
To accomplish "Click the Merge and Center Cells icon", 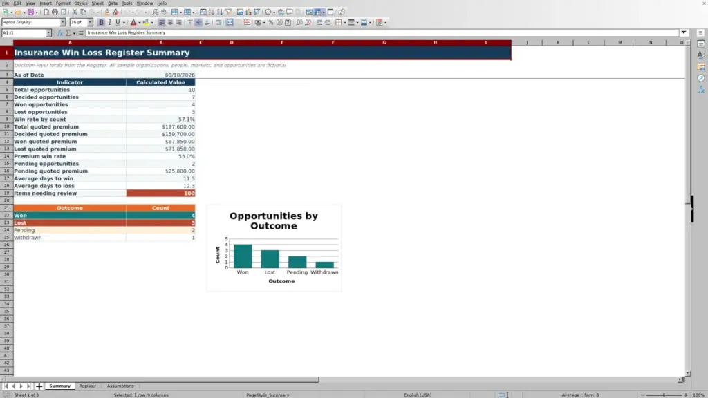I will pyautogui.click(x=230, y=23).
